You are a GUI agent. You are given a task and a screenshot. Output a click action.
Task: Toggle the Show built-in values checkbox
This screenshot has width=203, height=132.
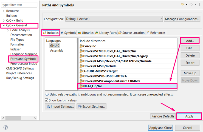pos(46,100)
